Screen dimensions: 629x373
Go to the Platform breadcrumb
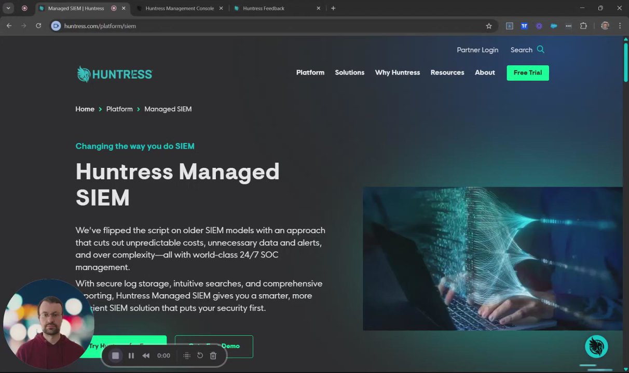(x=119, y=109)
